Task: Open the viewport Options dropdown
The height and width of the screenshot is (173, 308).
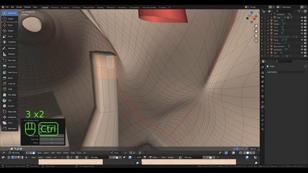Action: [x=254, y=149]
